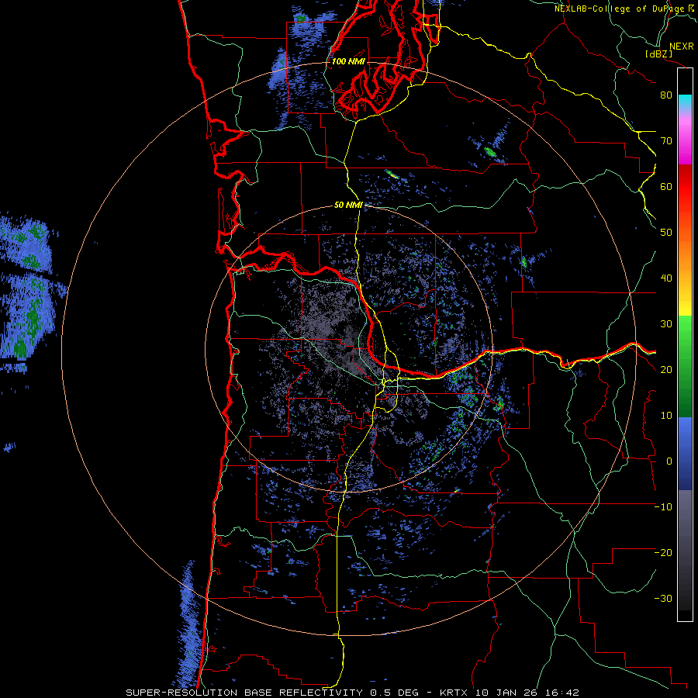Click the 100 NMI range ring label
Viewport: 698px width, 698px height.
[348, 61]
